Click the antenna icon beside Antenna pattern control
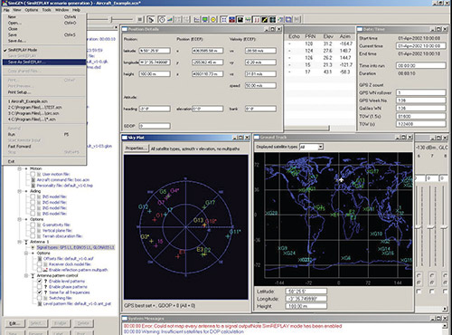The width and height of the screenshot is (452, 335). (33, 276)
